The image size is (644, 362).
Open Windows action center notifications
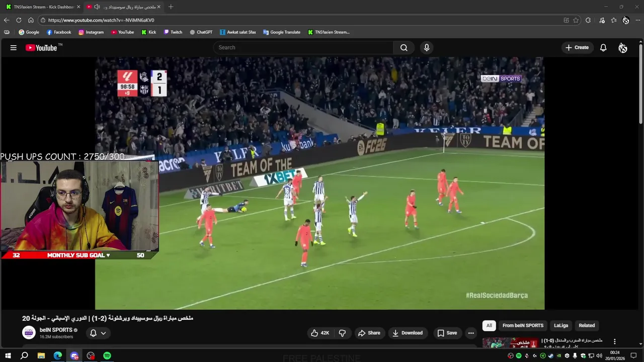coord(634,355)
